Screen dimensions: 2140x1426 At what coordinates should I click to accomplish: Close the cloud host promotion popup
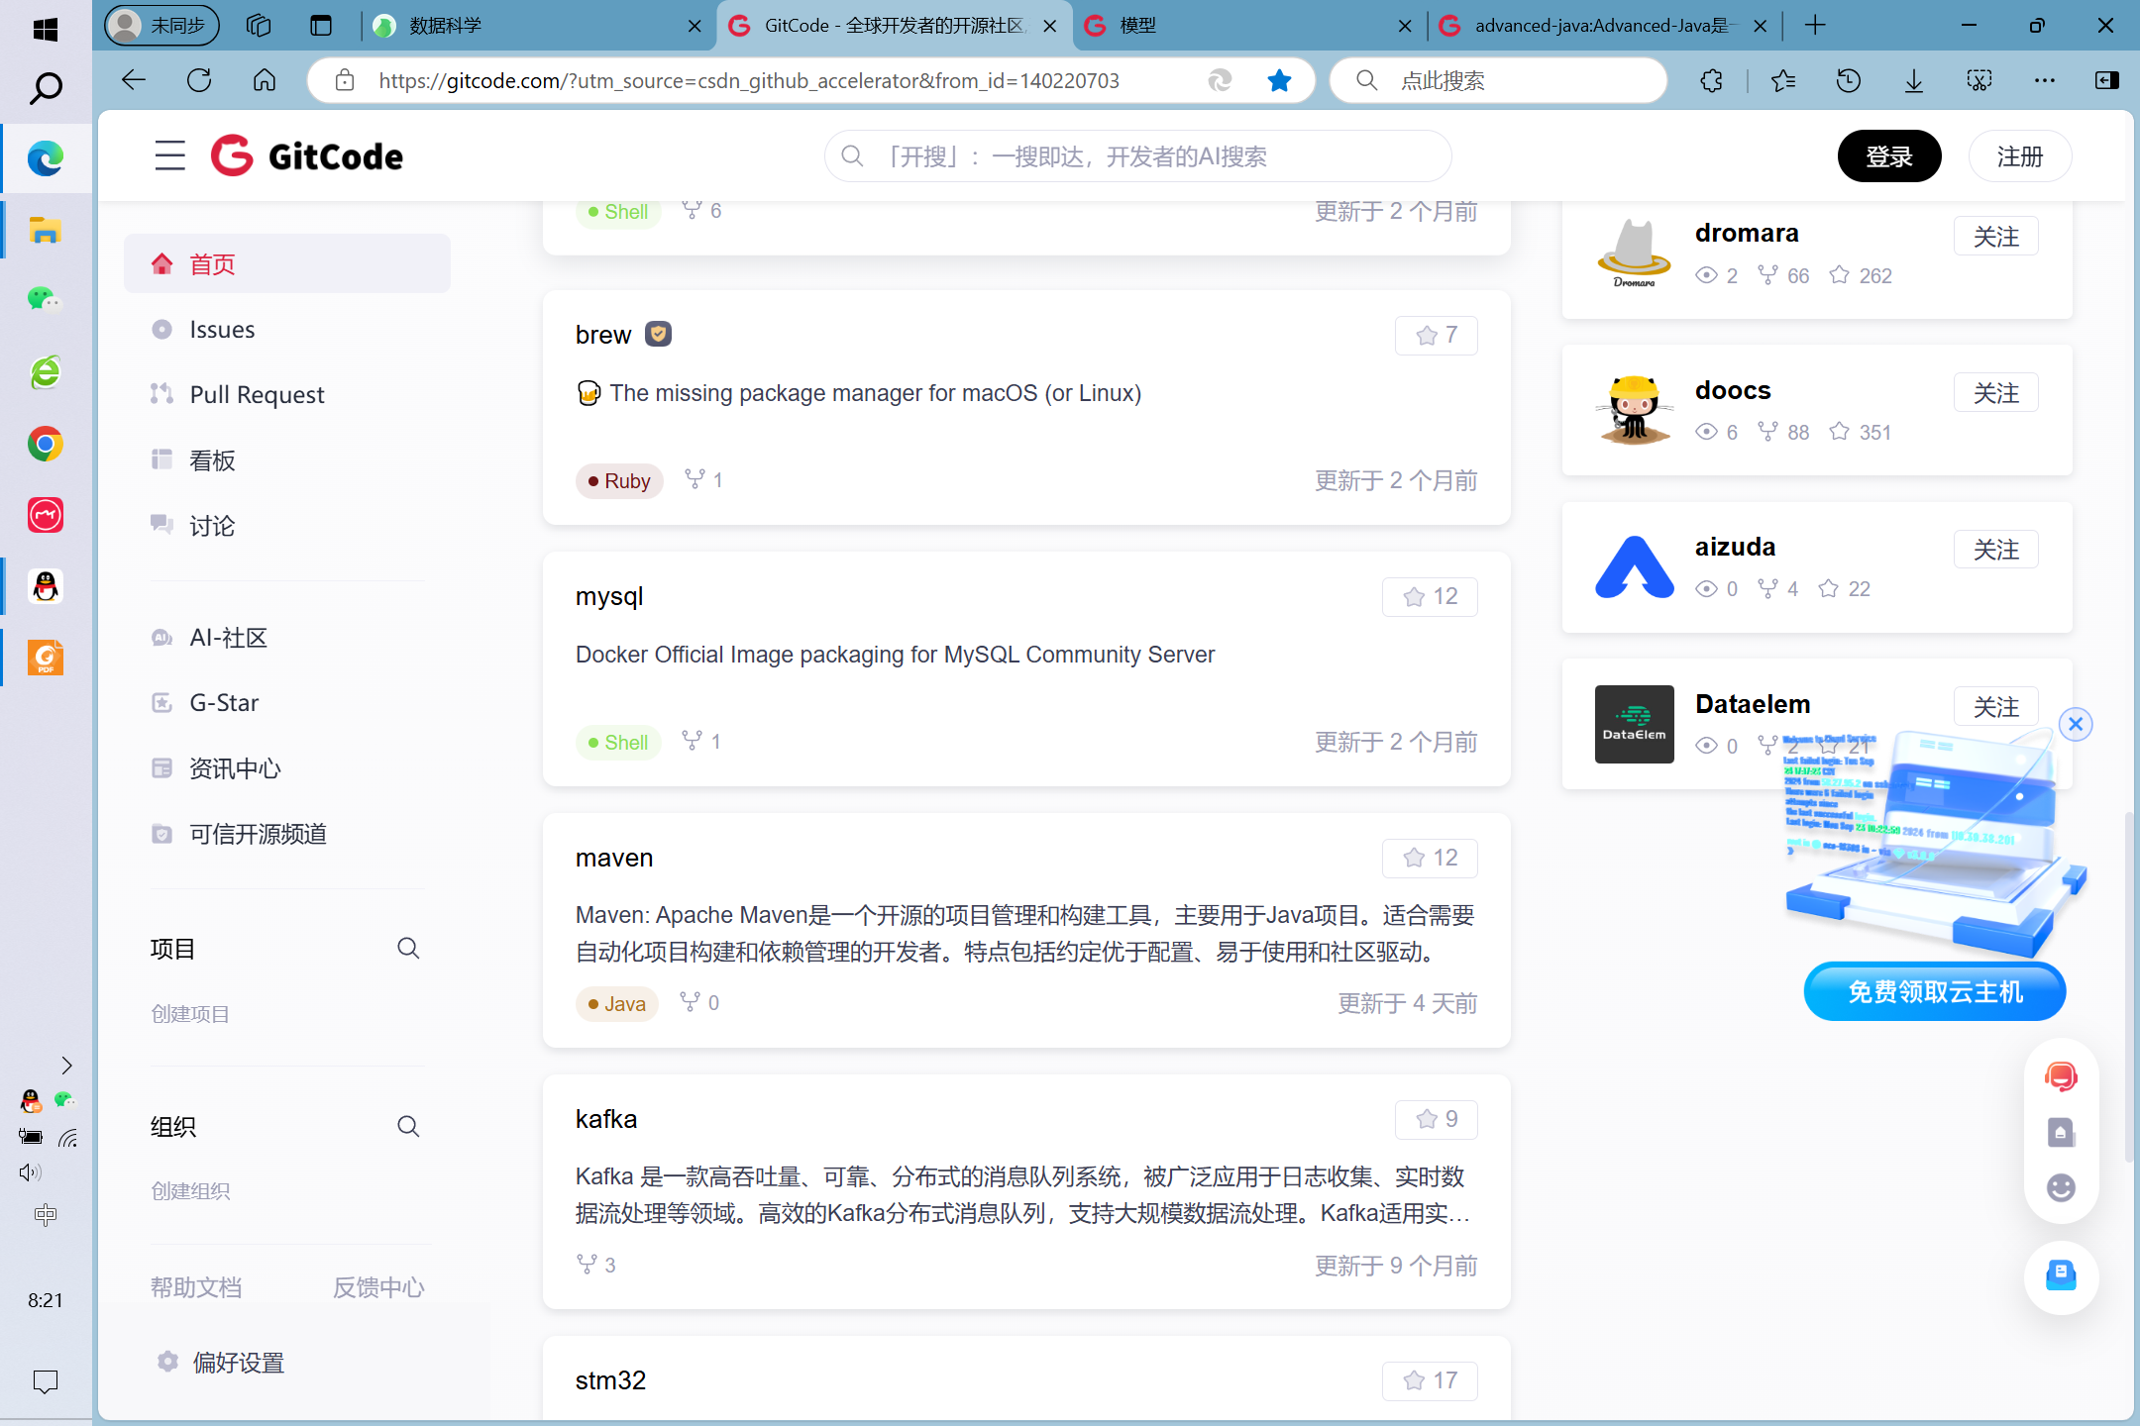2076,724
